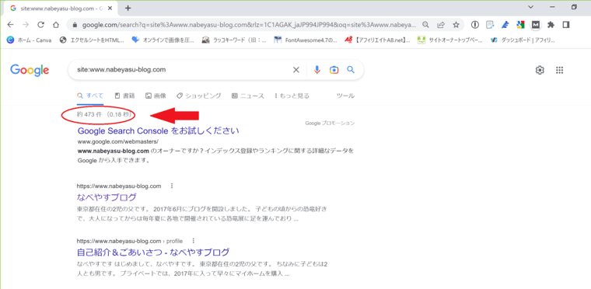Switch to the 画像 tab
The image size is (591, 289).
point(156,96)
